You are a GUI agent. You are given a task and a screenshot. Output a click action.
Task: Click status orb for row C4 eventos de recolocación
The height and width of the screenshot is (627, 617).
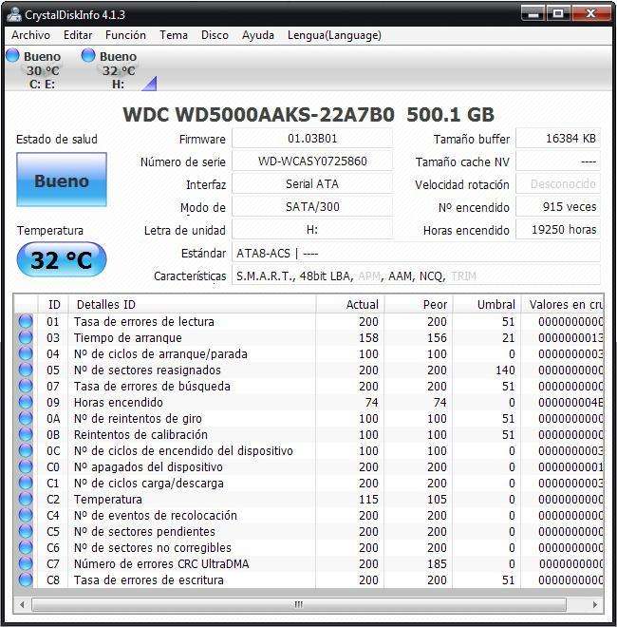tap(26, 516)
